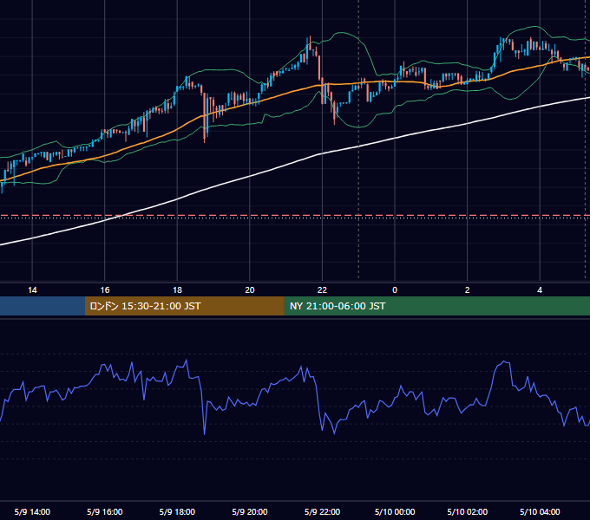Click the 5/9 18:00 date label

tap(177, 511)
